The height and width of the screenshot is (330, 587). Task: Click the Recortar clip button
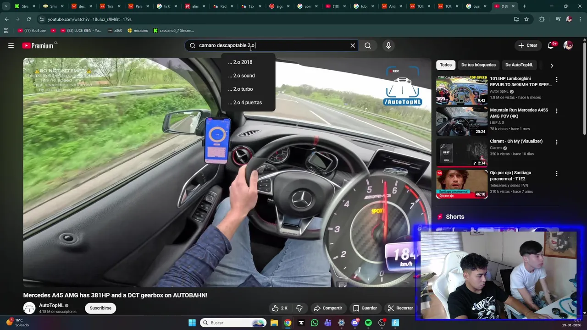coord(400,308)
